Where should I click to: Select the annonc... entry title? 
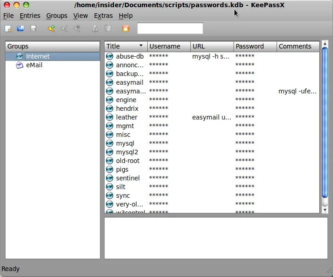point(130,65)
